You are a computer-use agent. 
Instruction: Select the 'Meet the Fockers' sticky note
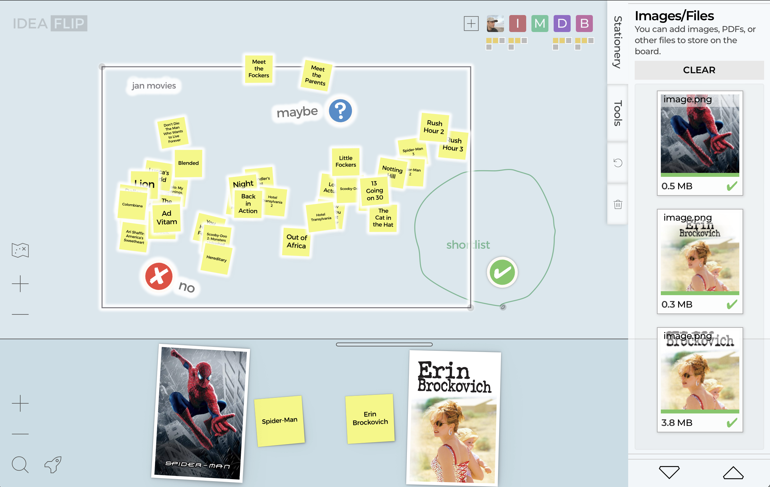coord(259,69)
